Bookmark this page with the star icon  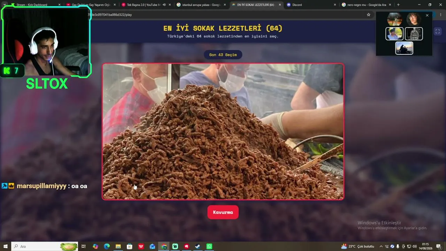pyautogui.click(x=369, y=15)
